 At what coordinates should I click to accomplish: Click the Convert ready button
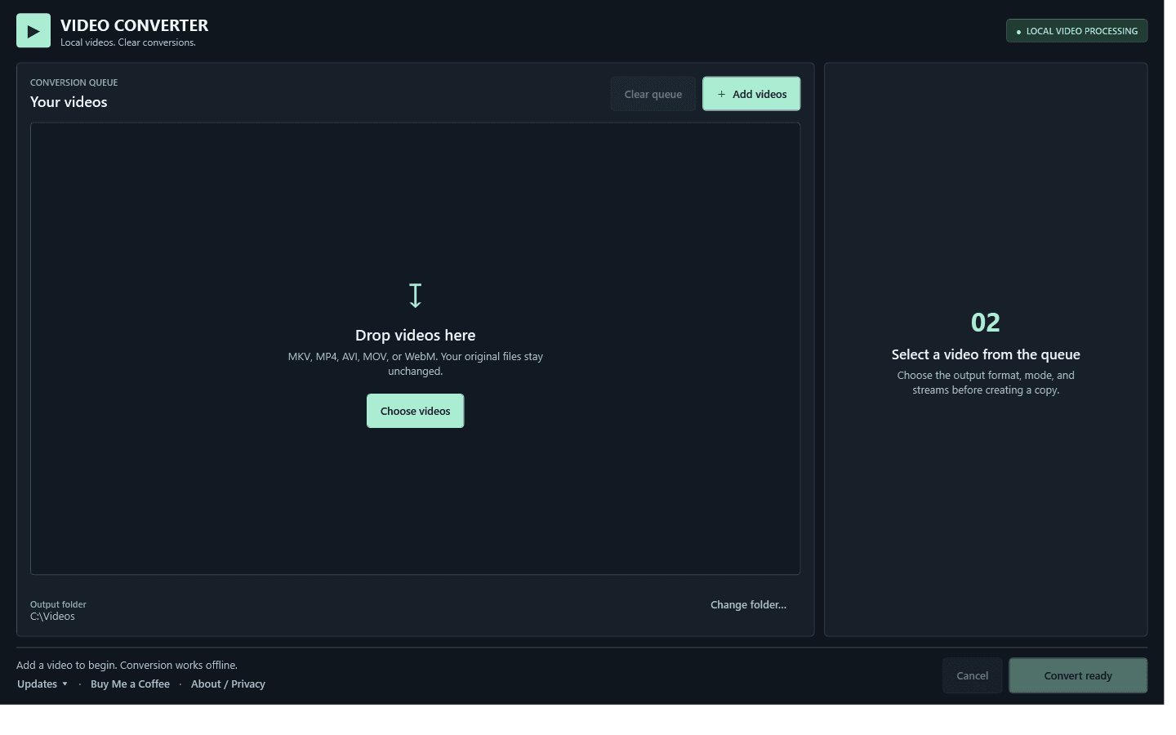[1078, 675]
